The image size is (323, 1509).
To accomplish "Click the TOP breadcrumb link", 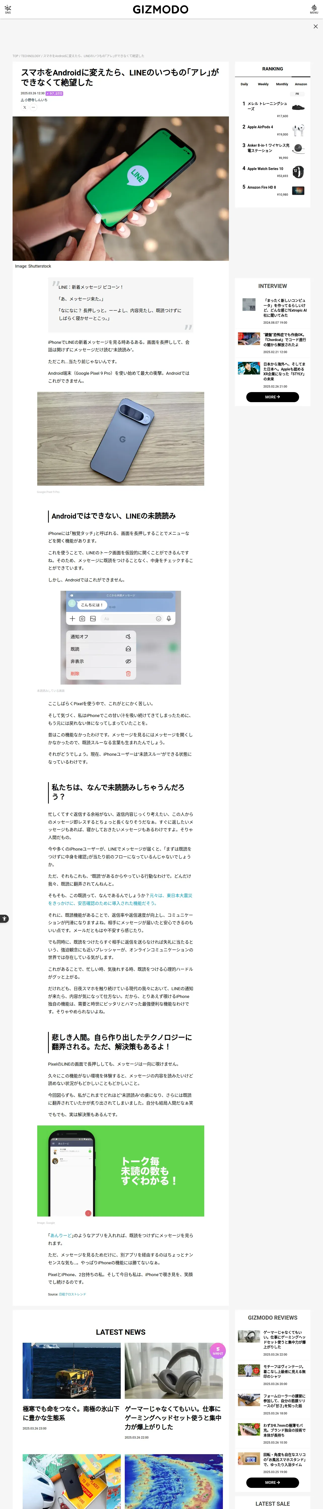I will click(x=15, y=56).
